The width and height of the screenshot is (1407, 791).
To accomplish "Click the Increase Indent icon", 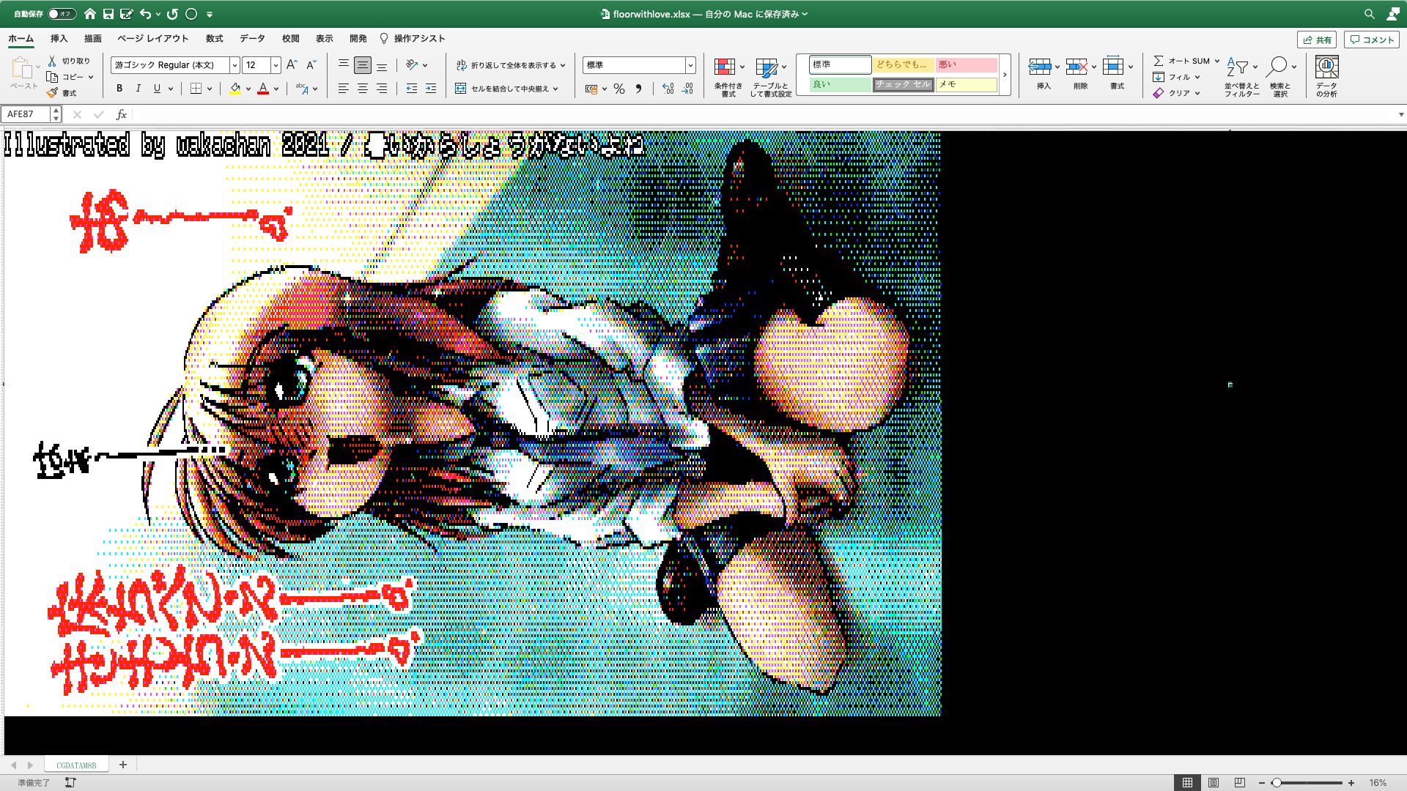I will 431,89.
